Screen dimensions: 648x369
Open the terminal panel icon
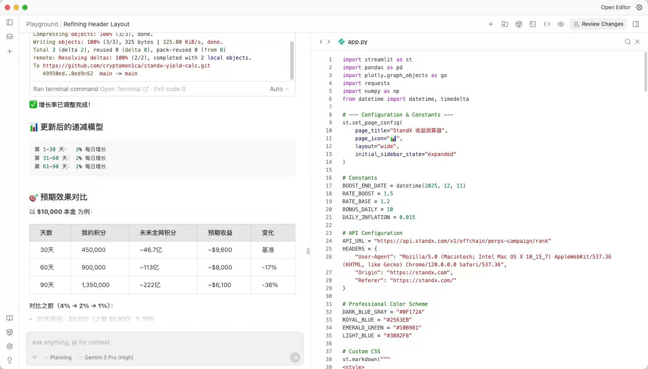[x=533, y=24]
